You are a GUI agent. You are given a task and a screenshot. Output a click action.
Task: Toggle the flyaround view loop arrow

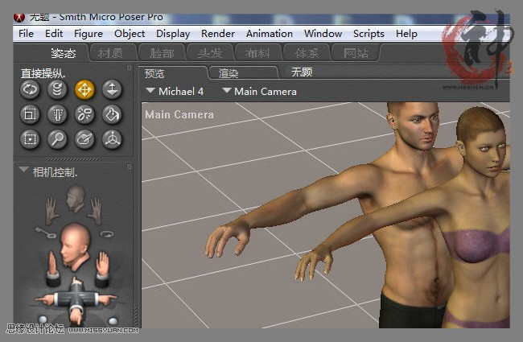tap(107, 234)
